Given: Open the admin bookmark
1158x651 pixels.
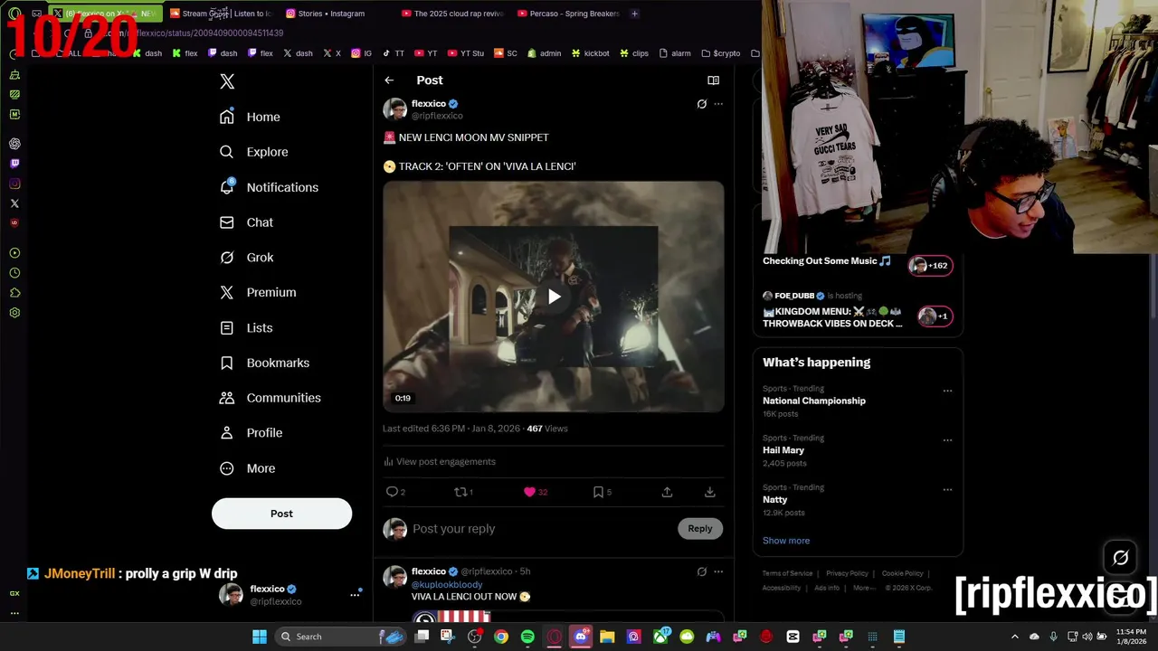Looking at the screenshot, I should click(545, 53).
